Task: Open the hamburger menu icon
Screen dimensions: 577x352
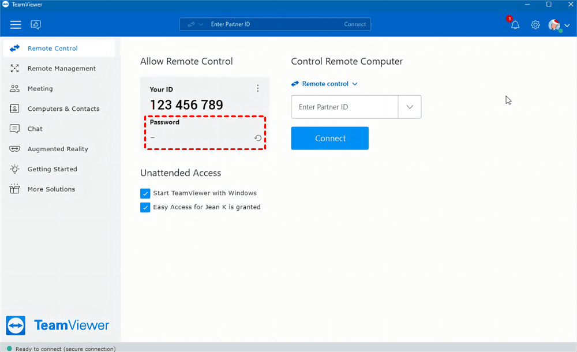Action: click(x=16, y=24)
